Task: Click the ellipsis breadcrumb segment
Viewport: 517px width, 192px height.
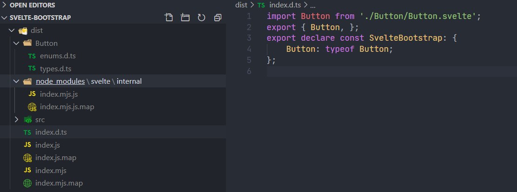Action: [x=313, y=5]
